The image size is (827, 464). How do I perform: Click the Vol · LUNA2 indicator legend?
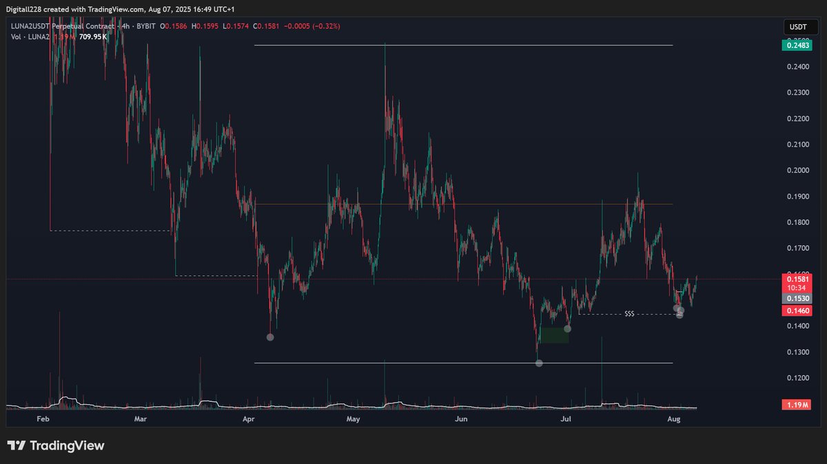30,36
